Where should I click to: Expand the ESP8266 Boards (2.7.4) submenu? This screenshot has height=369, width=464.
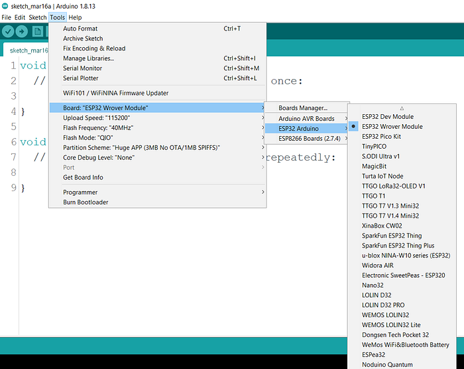click(306, 139)
